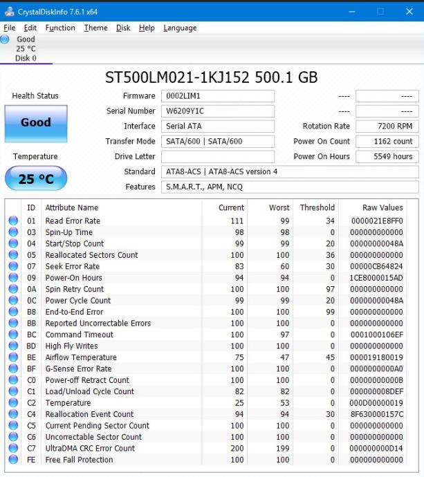The image size is (424, 477).
Task: Click the 25 °C temperature button
Action: pyautogui.click(x=36, y=178)
